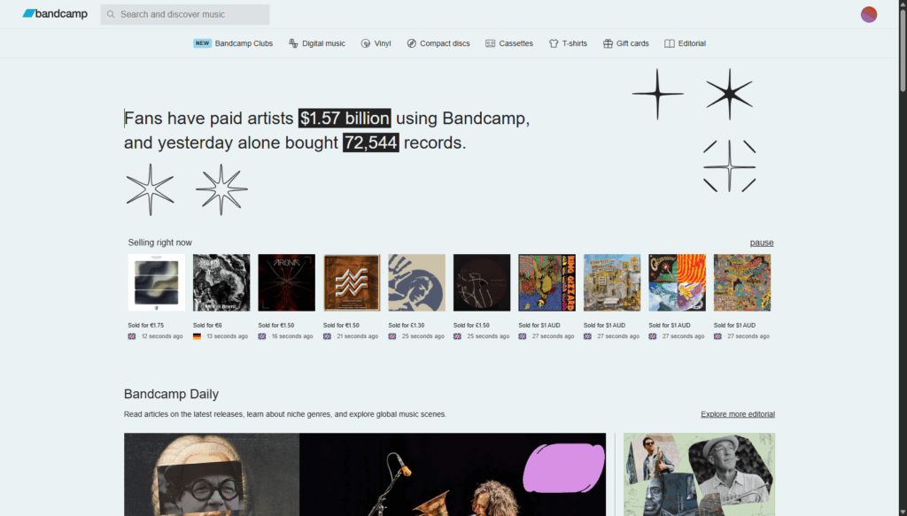Click the Vinyl record icon
This screenshot has width=907, height=516.
pyautogui.click(x=366, y=43)
